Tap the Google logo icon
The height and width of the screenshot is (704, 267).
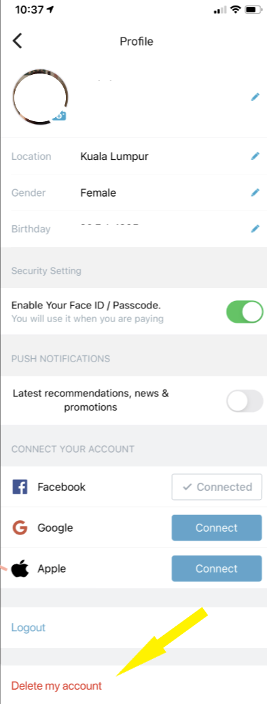pos(20,528)
